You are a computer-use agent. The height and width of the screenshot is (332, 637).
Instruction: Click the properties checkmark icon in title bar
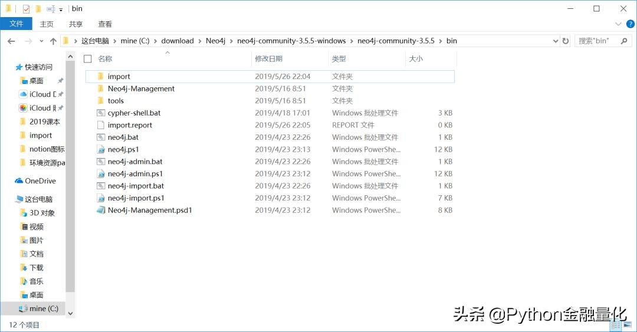tap(26, 8)
